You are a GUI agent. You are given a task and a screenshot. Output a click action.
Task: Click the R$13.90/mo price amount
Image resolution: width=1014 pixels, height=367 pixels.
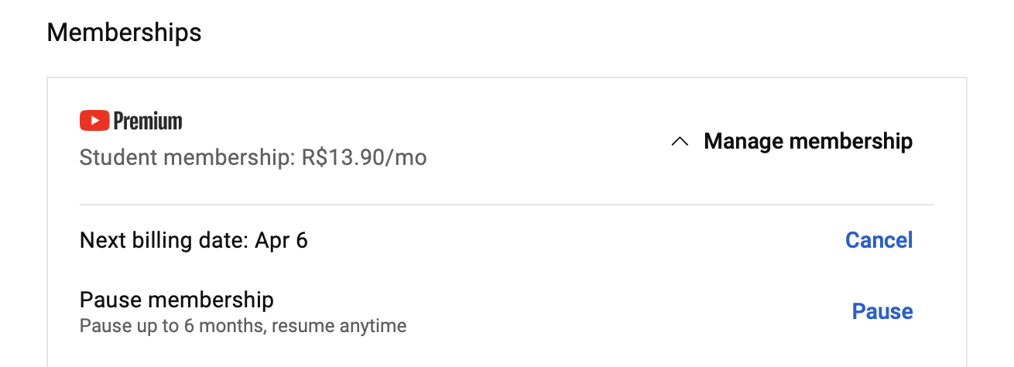tap(365, 158)
